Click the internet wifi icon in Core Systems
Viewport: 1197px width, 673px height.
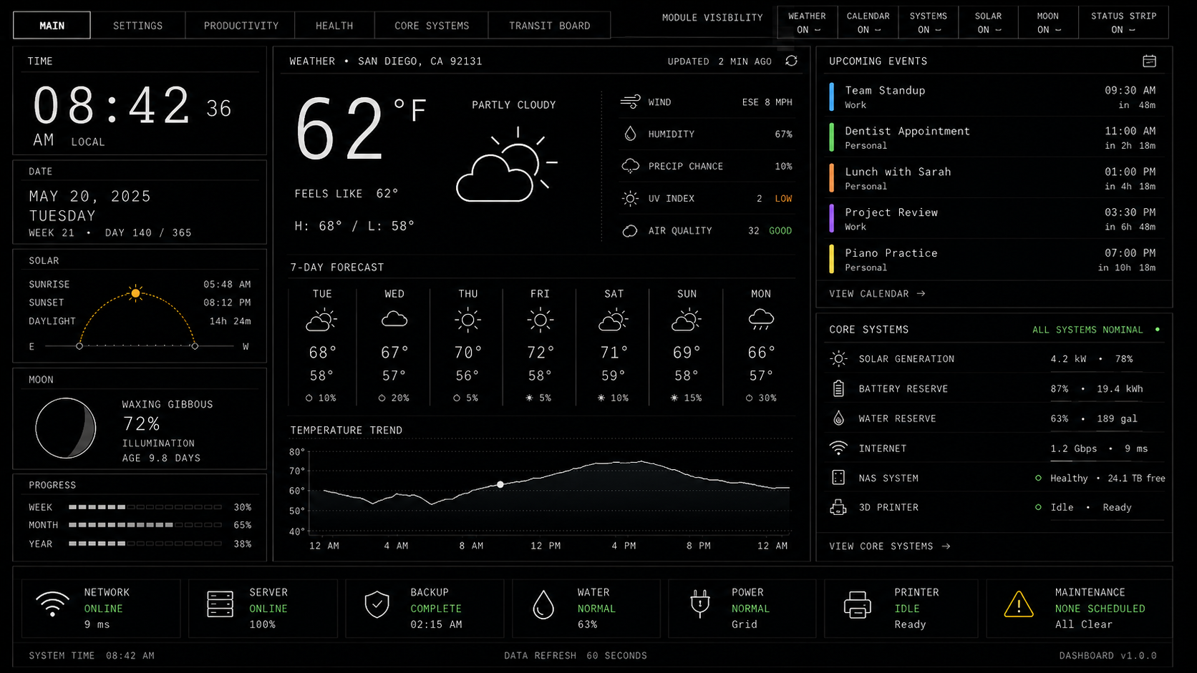pos(838,448)
